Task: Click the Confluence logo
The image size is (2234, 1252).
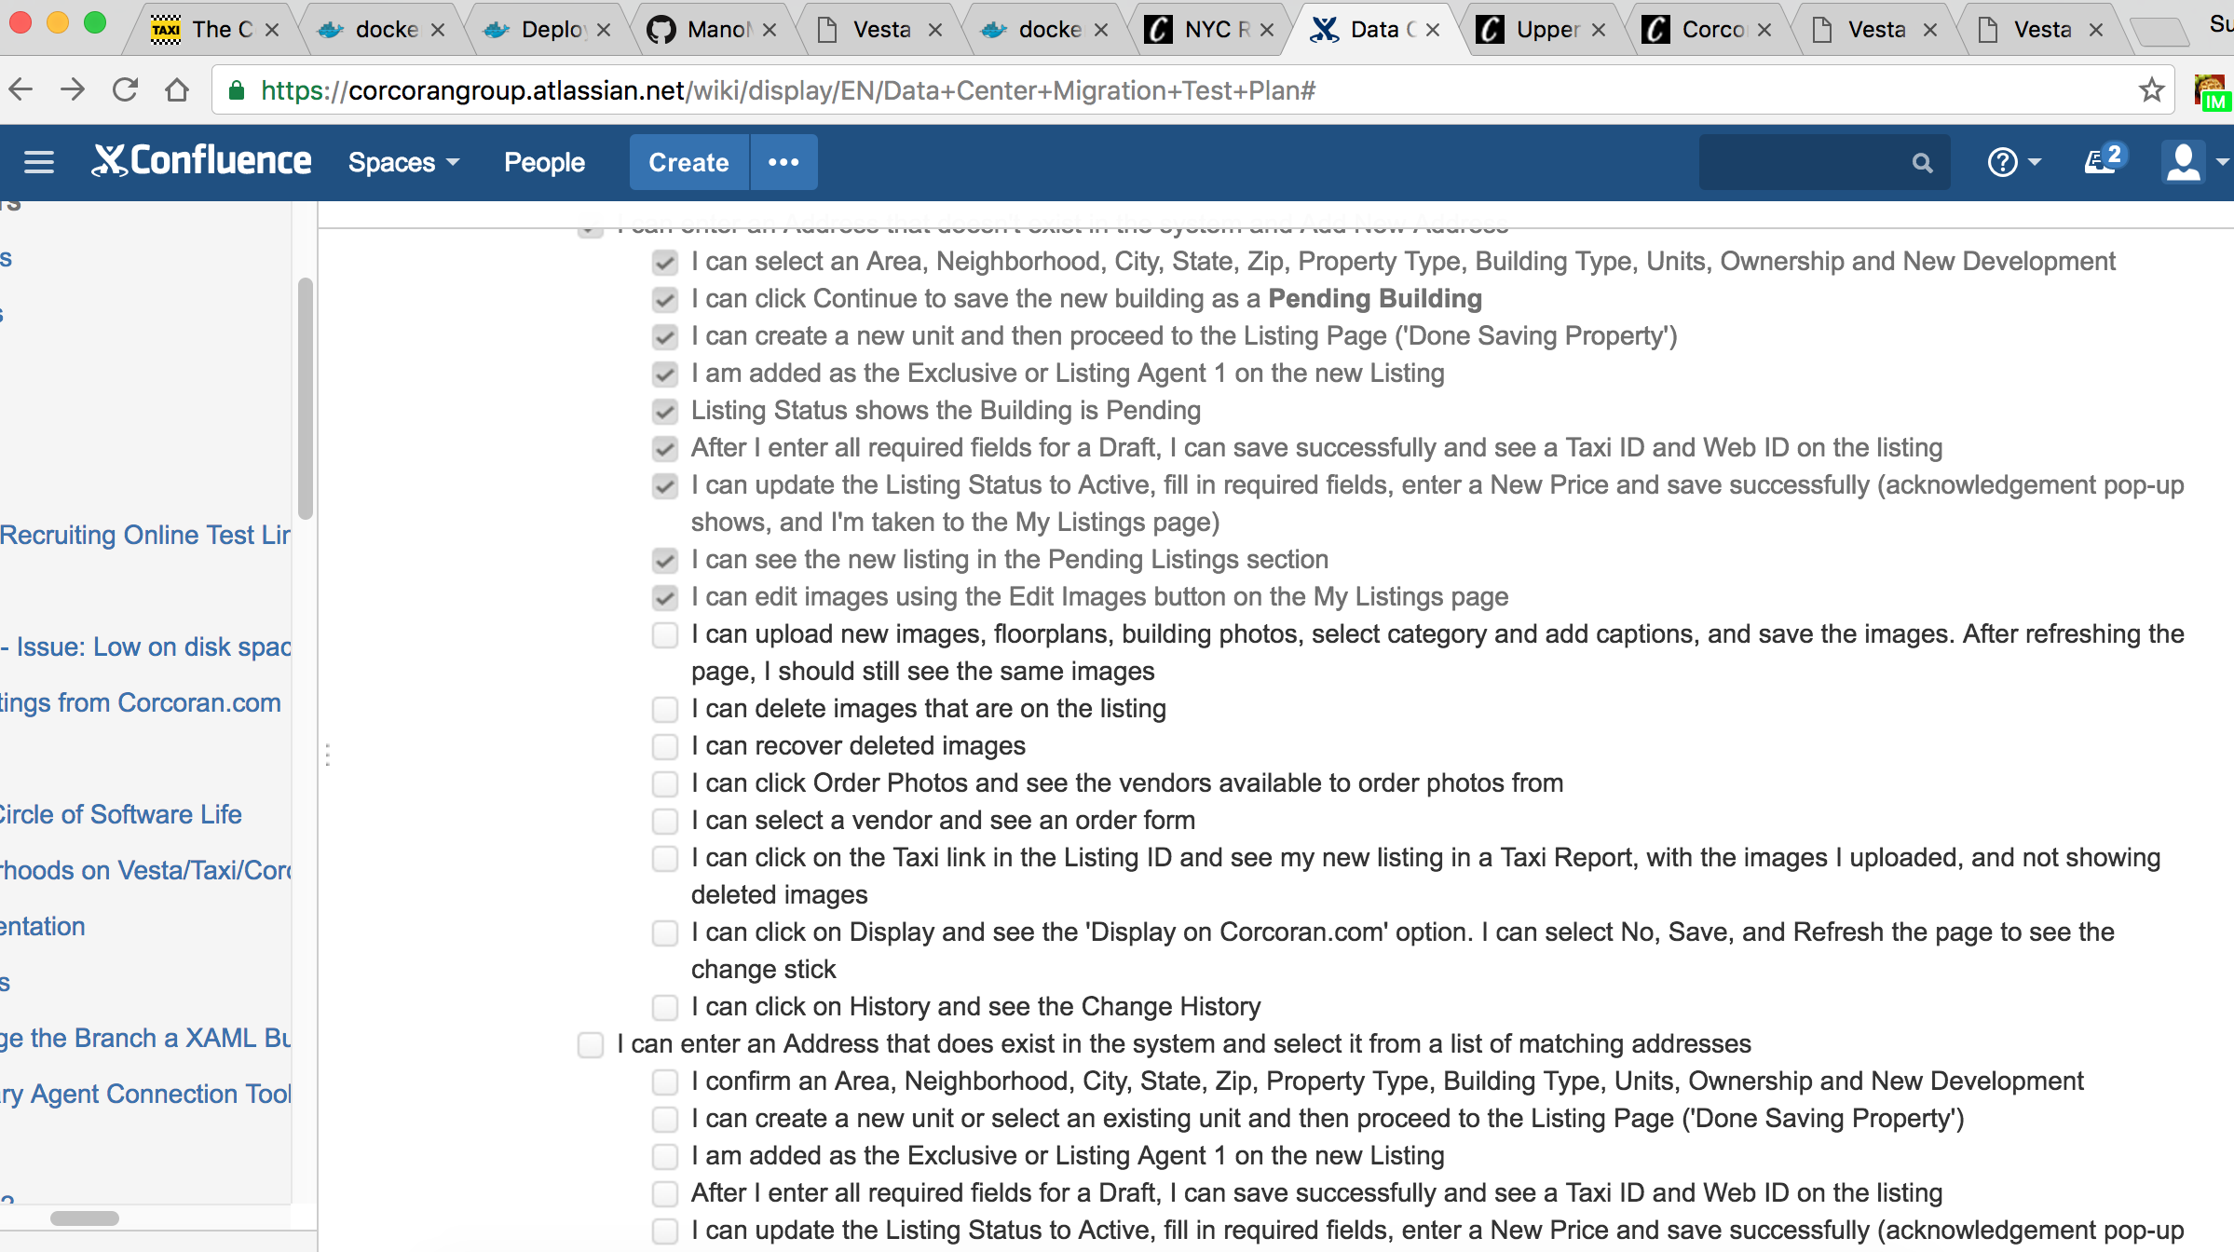Action: pos(201,161)
